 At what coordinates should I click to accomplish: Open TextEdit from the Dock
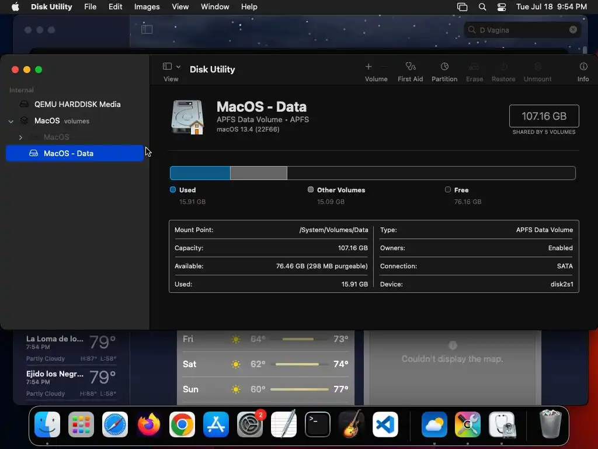pos(284,424)
